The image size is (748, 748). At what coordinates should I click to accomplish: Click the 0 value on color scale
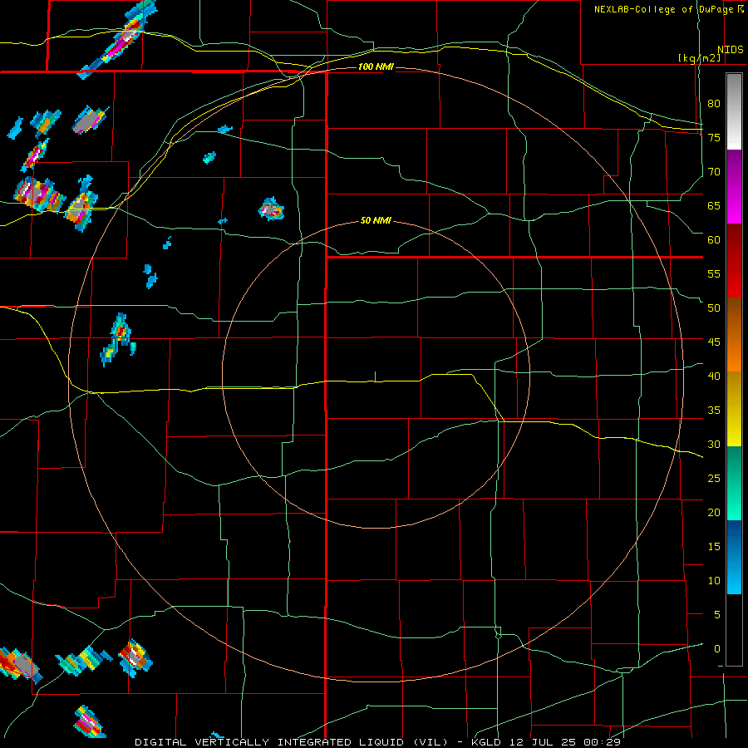point(717,649)
